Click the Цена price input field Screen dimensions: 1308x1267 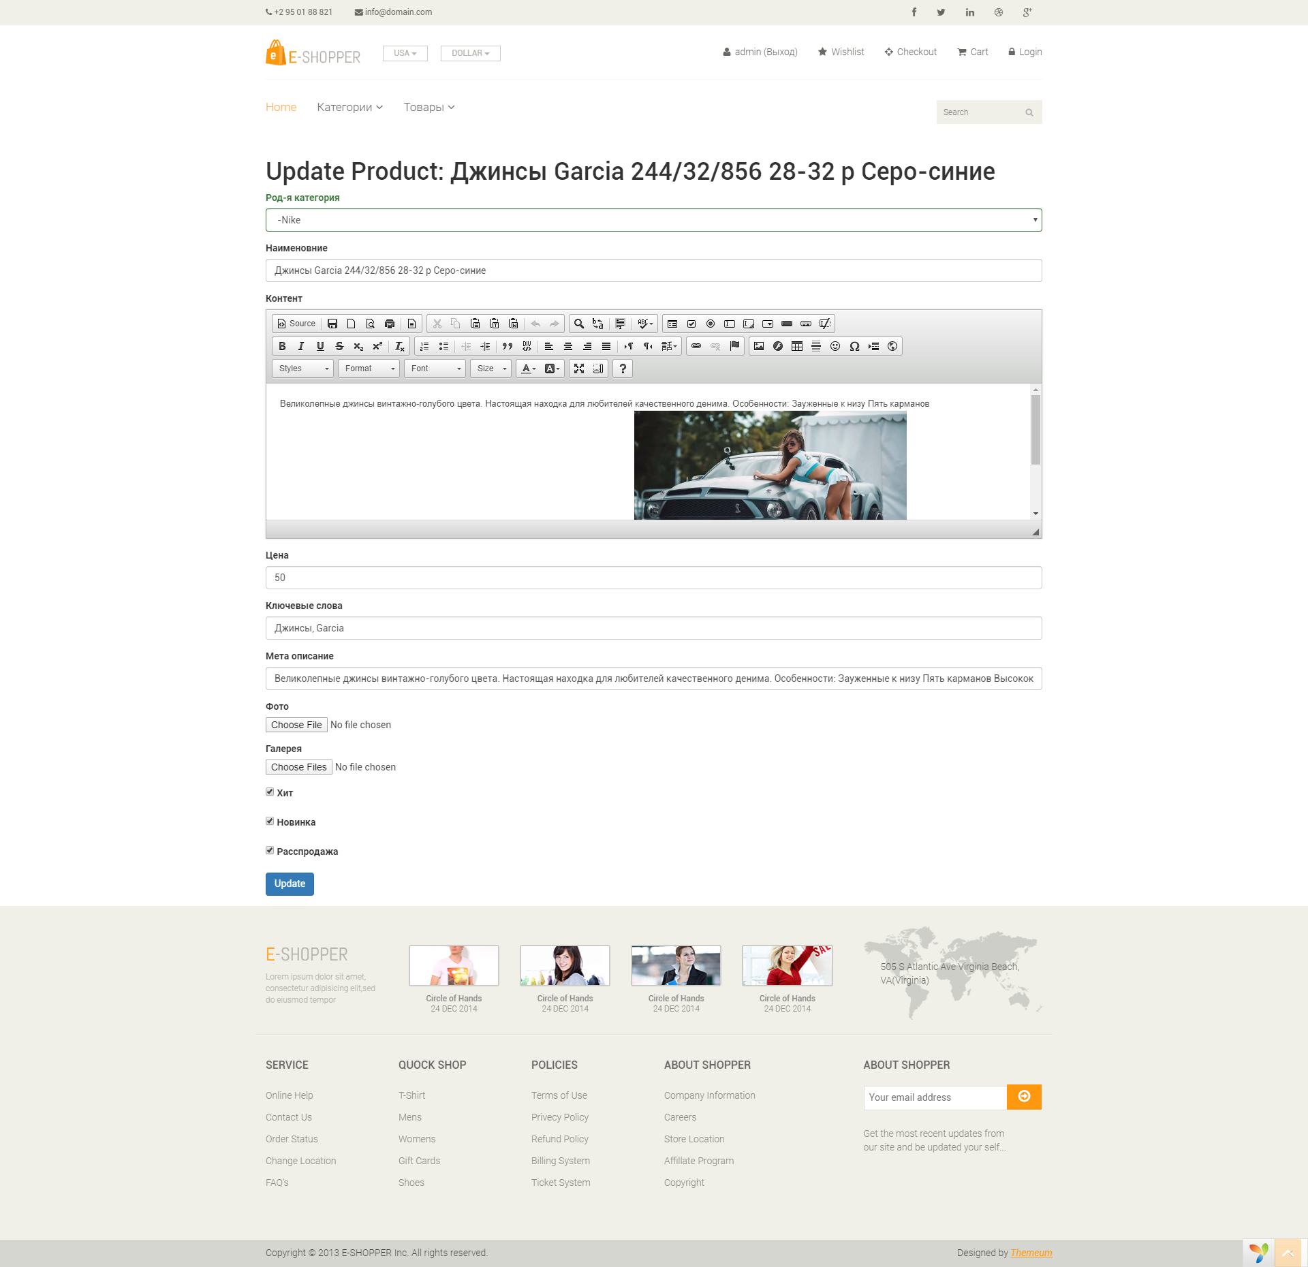(653, 578)
